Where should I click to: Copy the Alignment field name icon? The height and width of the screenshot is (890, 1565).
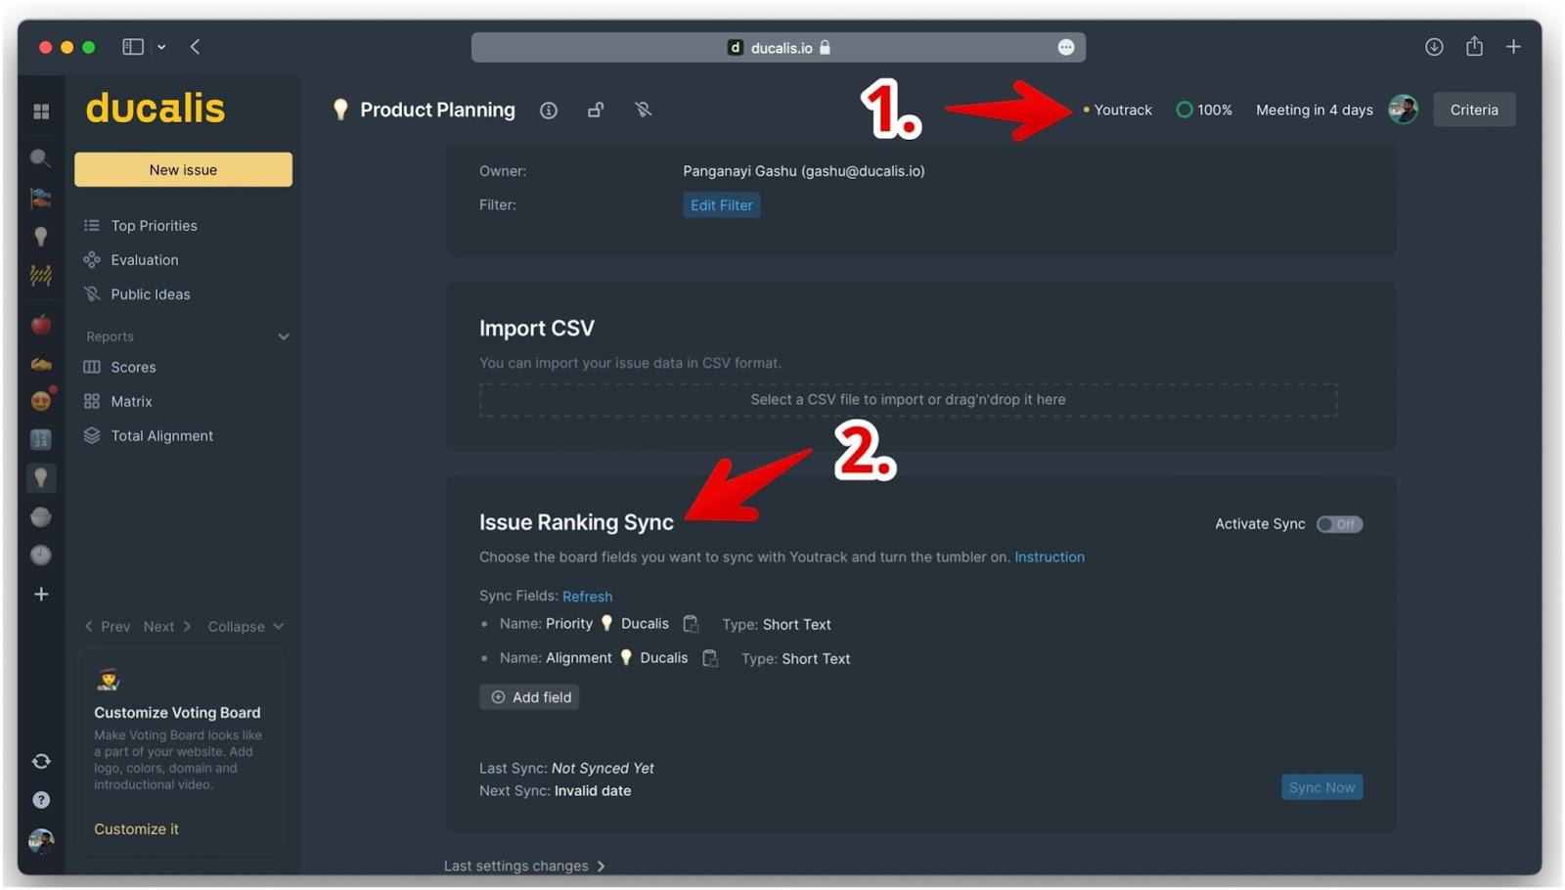(710, 658)
